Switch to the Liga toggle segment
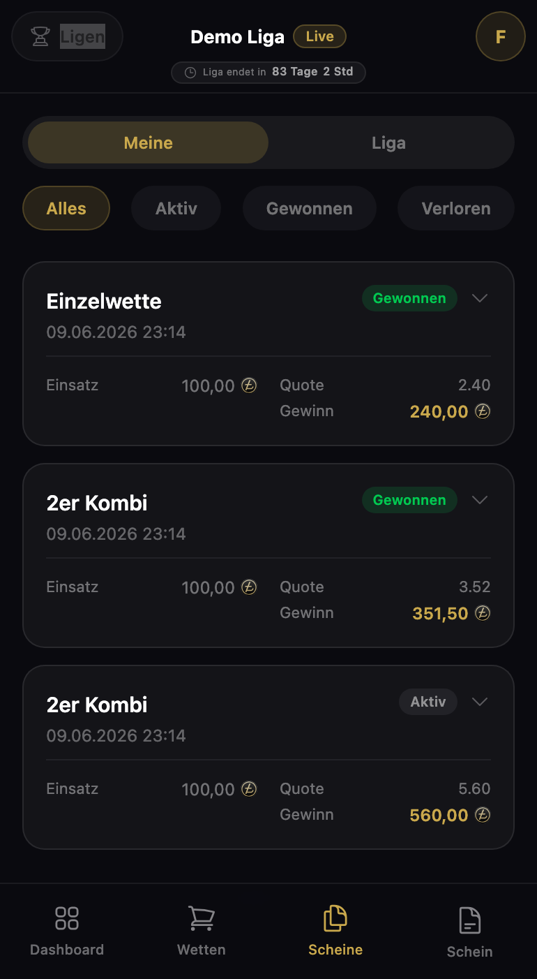537x979 pixels. click(388, 142)
